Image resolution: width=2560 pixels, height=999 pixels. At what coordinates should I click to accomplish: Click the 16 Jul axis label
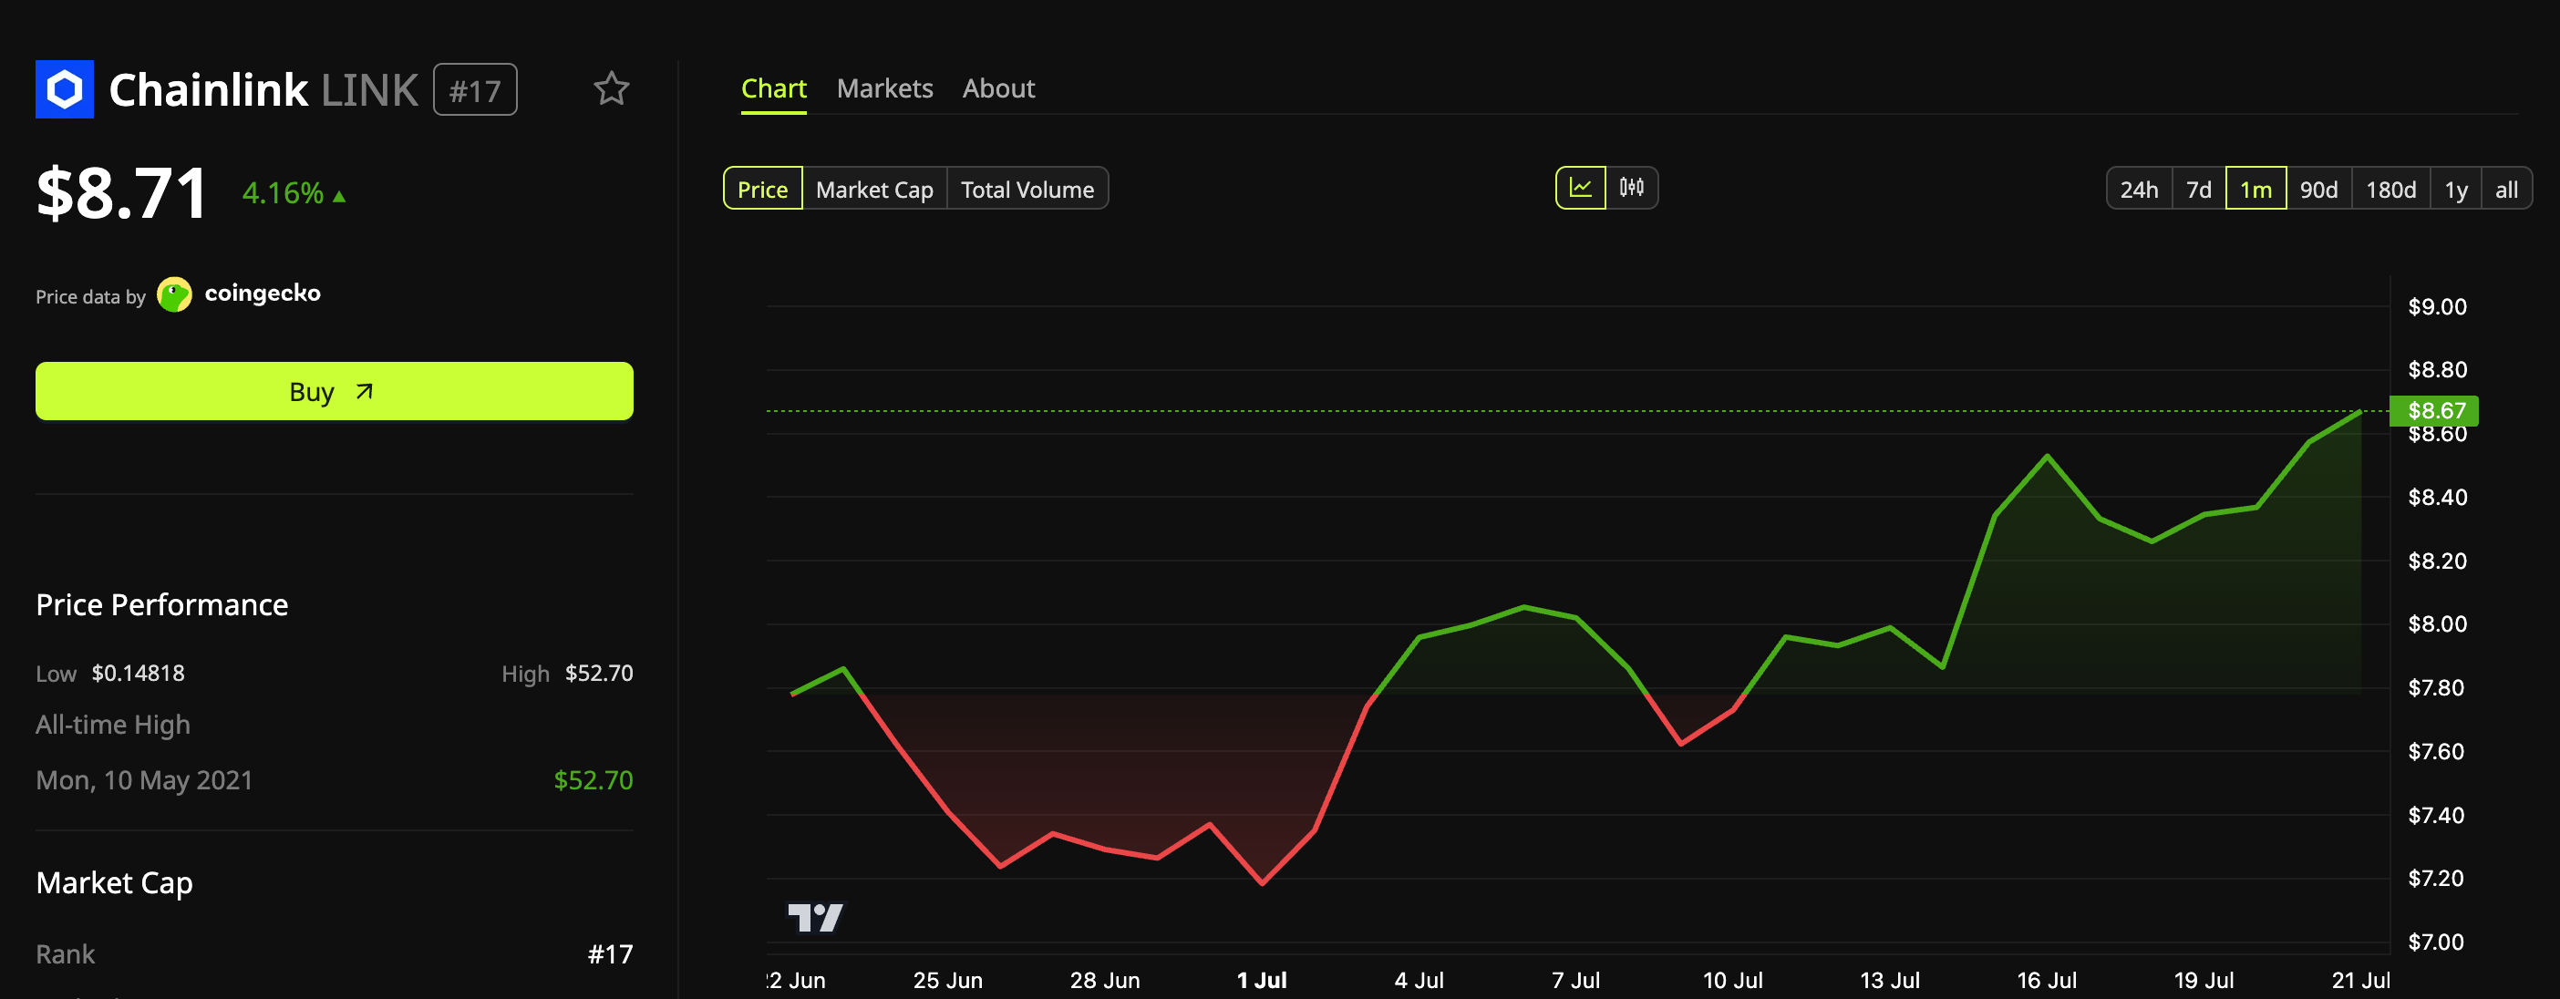coord(2046,980)
